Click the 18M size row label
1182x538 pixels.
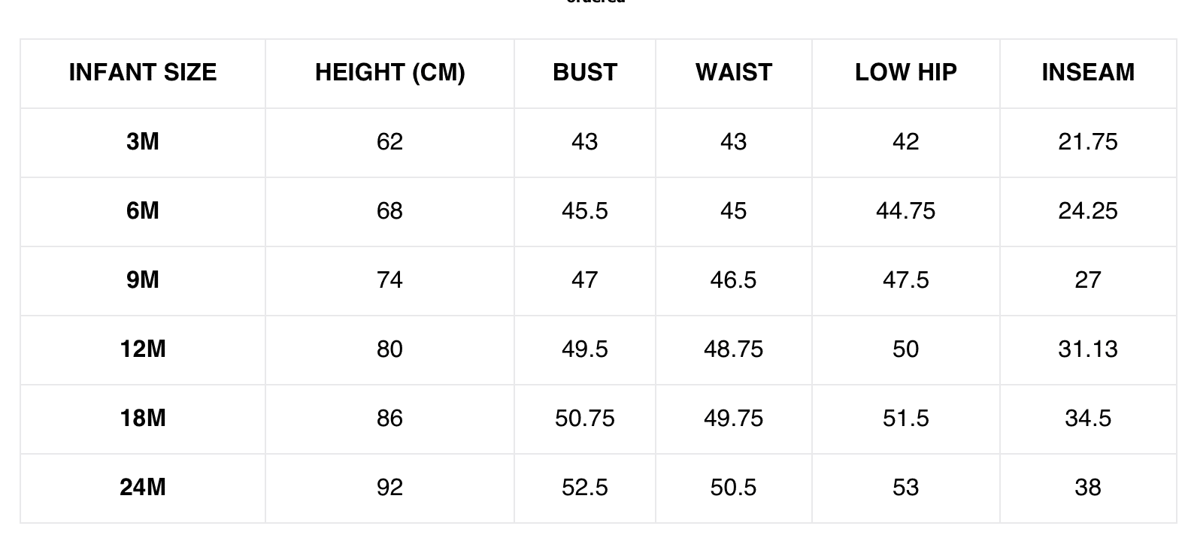point(143,419)
